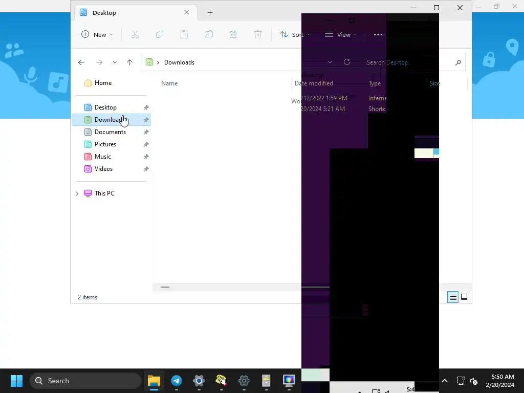Open the monitor app on taskbar
Image resolution: width=524 pixels, height=393 pixels.
289,381
